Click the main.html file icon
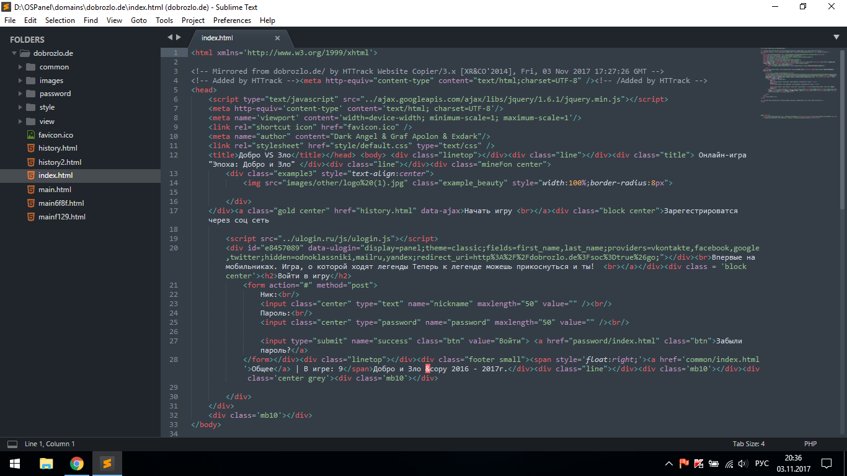 coord(31,190)
